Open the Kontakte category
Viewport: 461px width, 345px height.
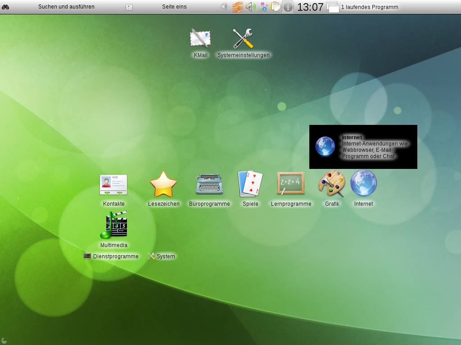113,185
